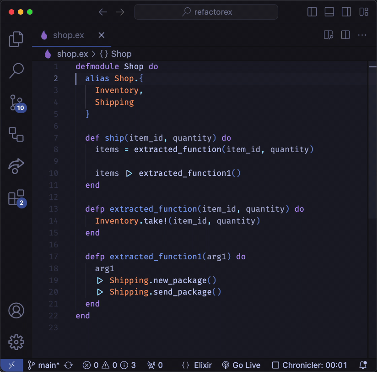Click Go Live in status bar
The height and width of the screenshot is (372, 377).
tap(241, 365)
